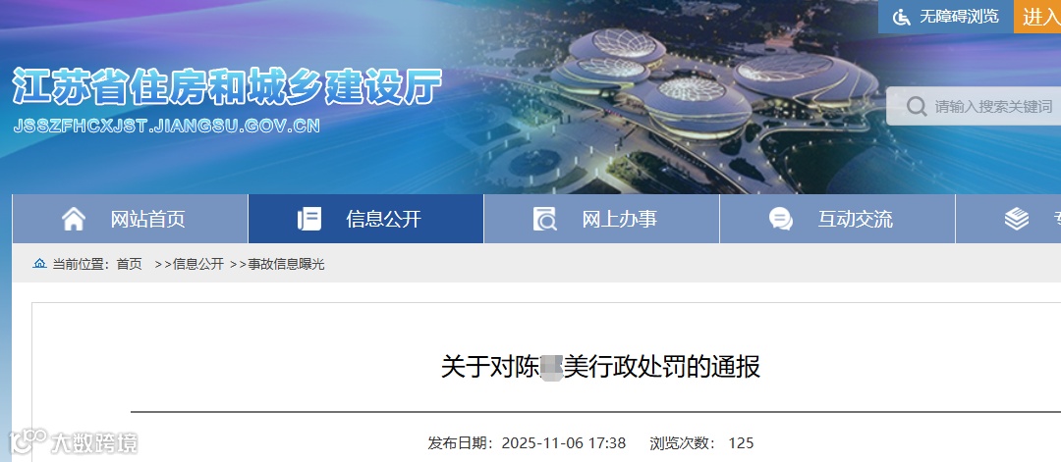Click the 信息公开 breadcrumb link
The width and height of the screenshot is (1061, 462).
(198, 264)
